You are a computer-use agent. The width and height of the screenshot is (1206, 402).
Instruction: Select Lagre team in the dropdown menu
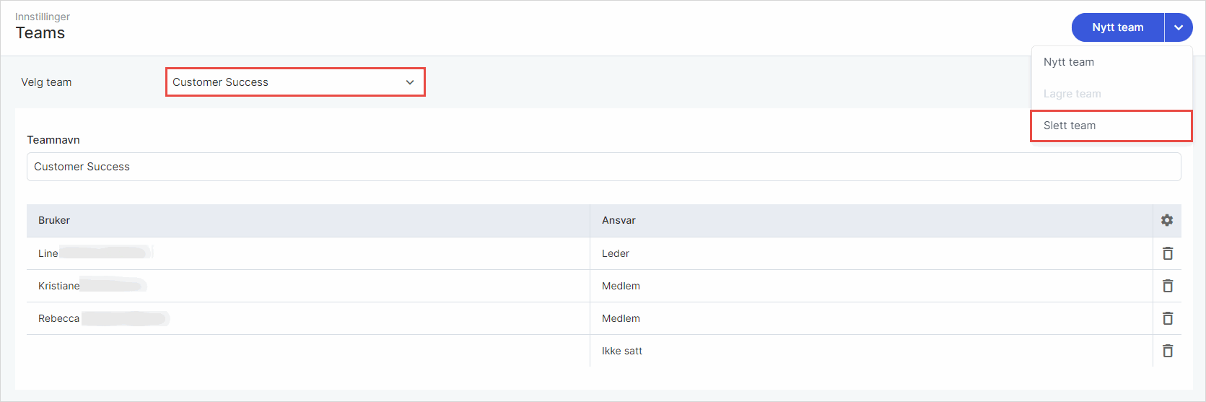pyautogui.click(x=1072, y=94)
